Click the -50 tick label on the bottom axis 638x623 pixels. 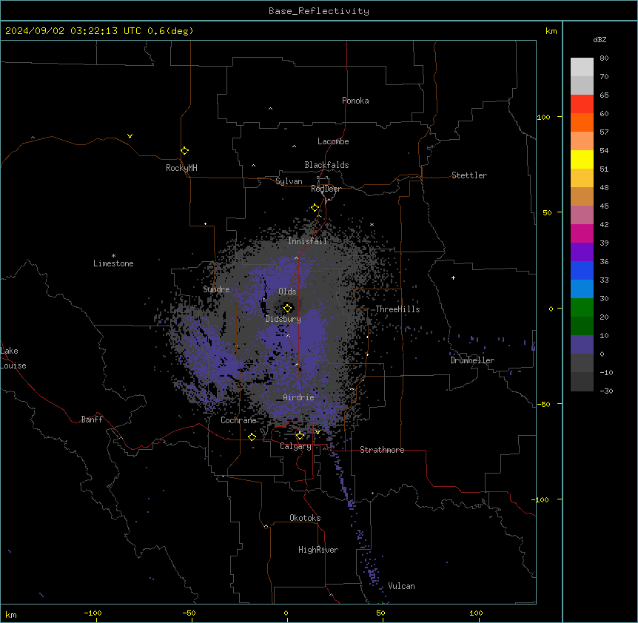coord(189,613)
